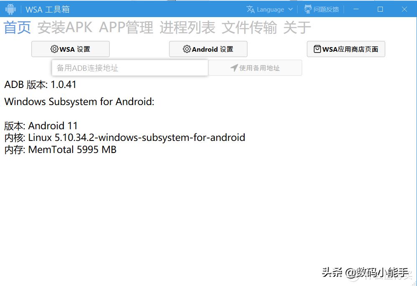
Task: Open WSA 设置
Action: point(70,49)
